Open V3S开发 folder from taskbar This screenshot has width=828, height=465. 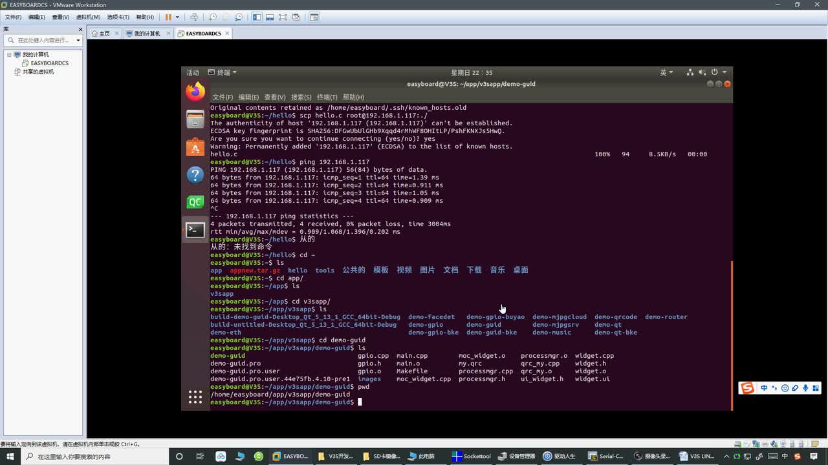pos(336,456)
